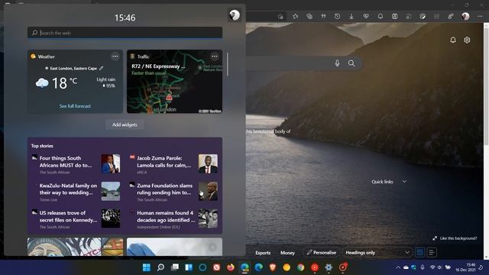Open Windows Start button
Viewport: 489px width, 275px height.
[x=146, y=267]
